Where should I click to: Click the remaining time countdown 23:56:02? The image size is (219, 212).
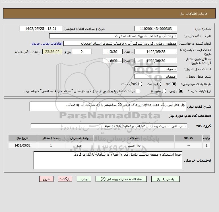point(52,52)
